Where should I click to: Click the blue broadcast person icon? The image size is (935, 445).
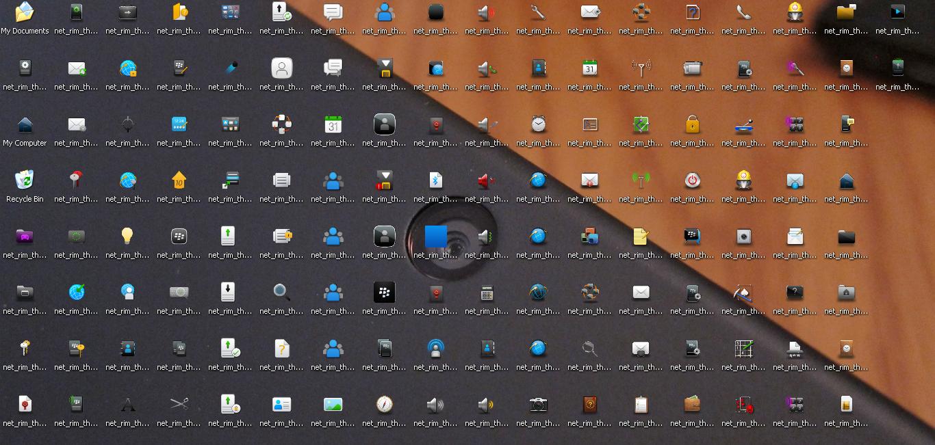[x=435, y=349]
